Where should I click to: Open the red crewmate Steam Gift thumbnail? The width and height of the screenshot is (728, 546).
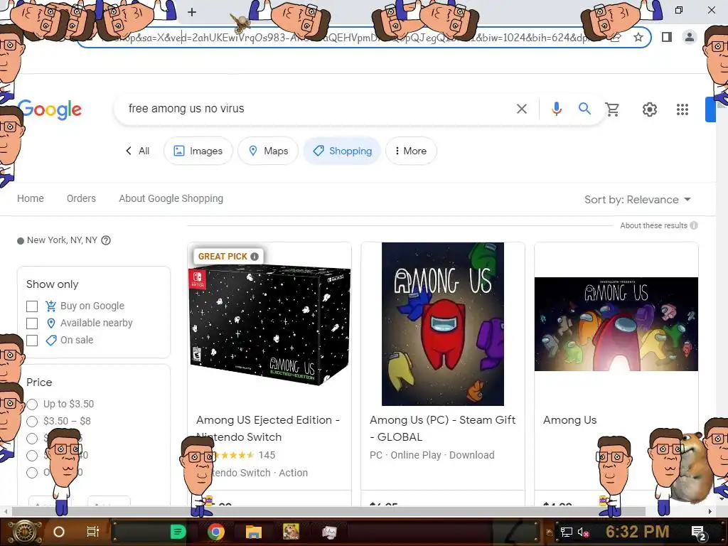point(442,324)
